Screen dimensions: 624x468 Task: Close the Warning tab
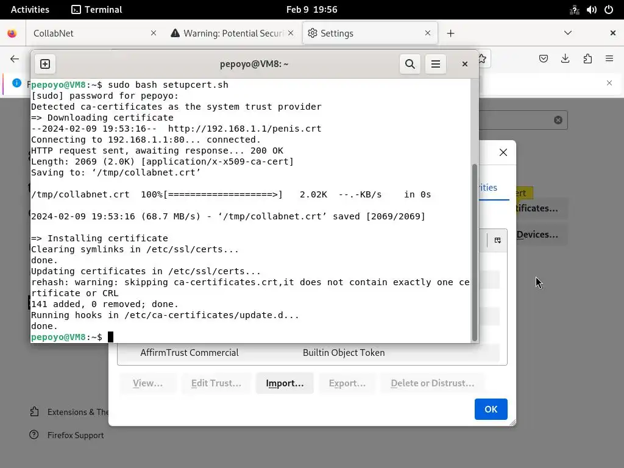click(291, 34)
